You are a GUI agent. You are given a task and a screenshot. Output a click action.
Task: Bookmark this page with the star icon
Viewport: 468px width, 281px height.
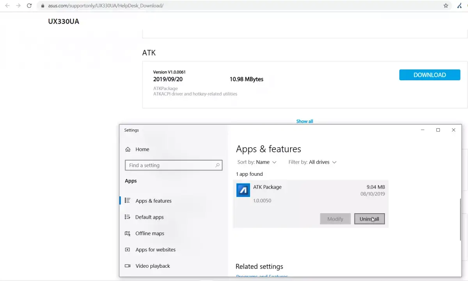click(x=446, y=6)
